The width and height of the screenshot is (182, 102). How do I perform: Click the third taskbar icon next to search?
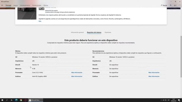point(11,100)
